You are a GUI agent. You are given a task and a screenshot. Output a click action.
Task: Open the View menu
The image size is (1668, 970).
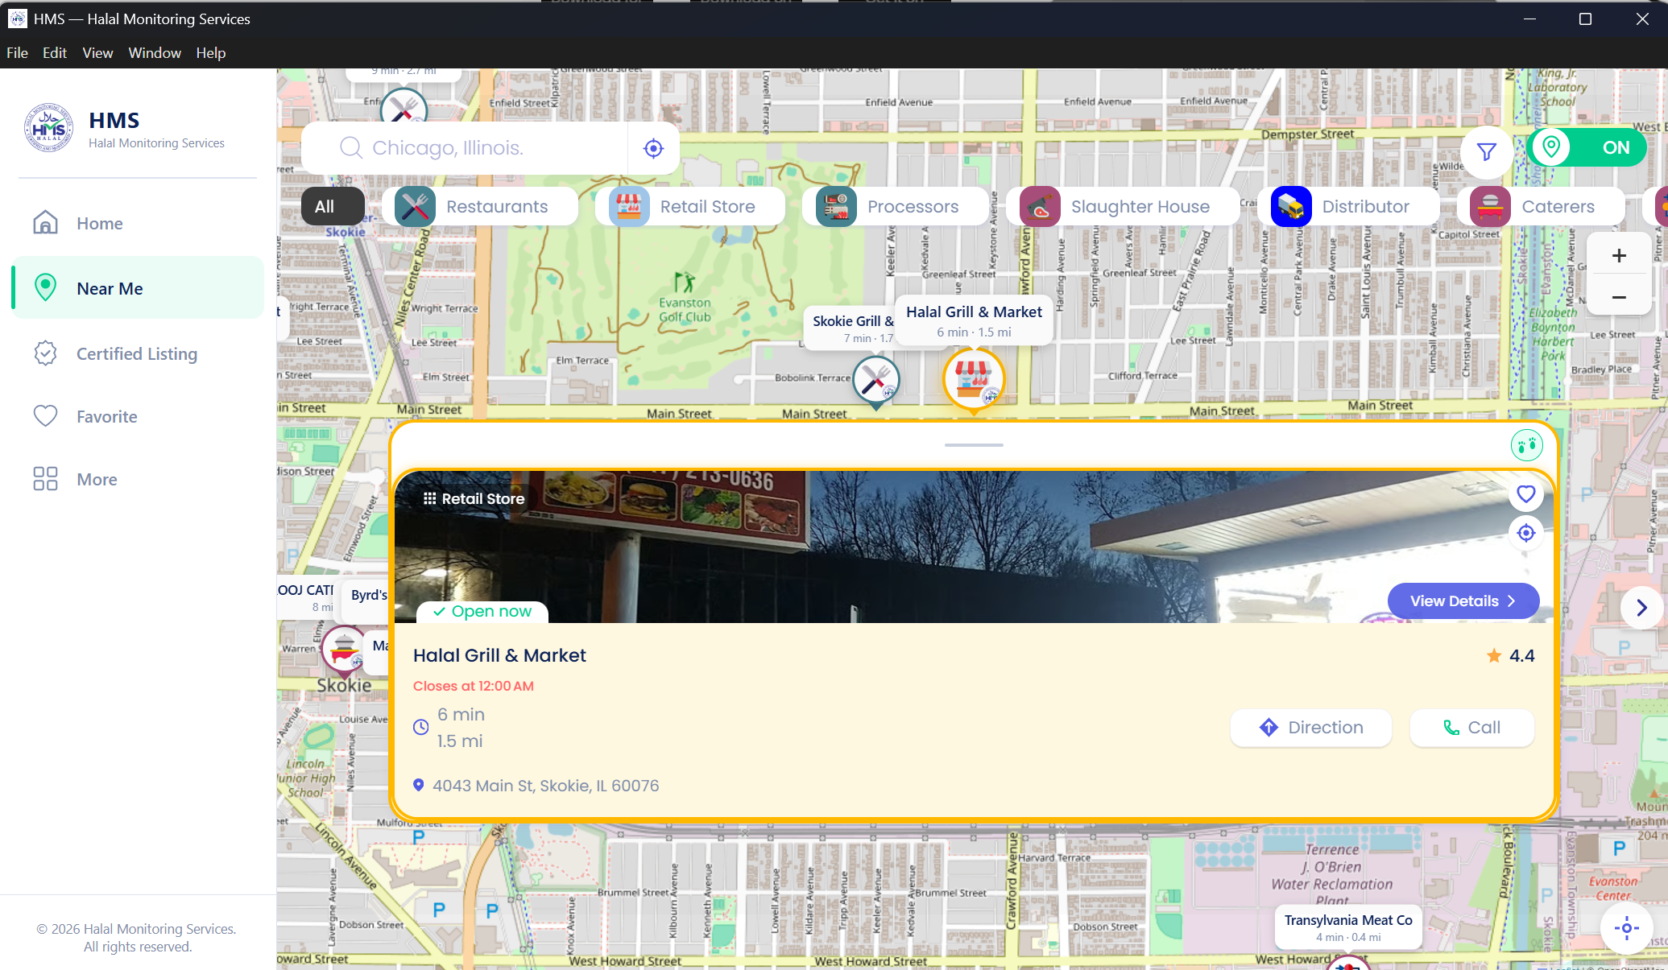pos(97,53)
